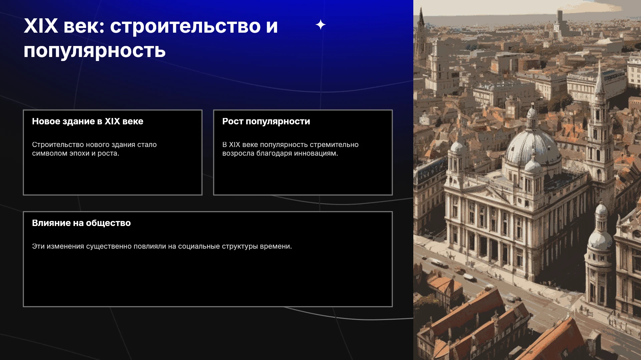This screenshot has width=641, height=360.
Task: Select the 'Рост популярности' card heading
Action: pos(266,121)
